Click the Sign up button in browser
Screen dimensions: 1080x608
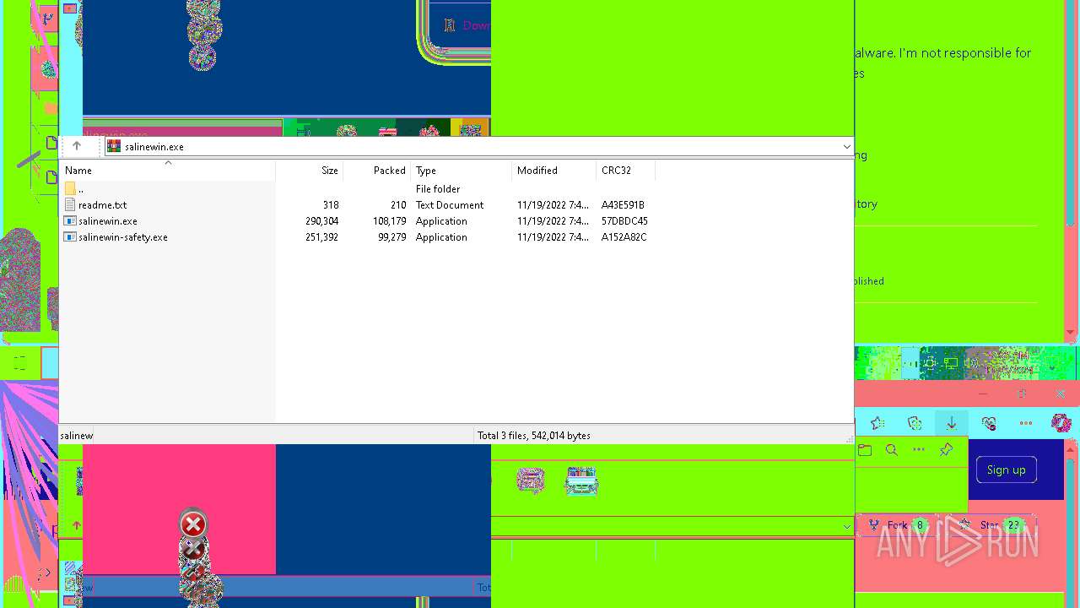(x=1007, y=470)
